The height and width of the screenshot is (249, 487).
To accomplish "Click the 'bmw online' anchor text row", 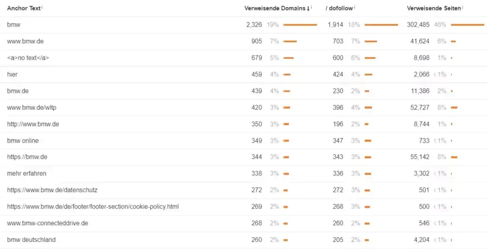I will 23,141.
